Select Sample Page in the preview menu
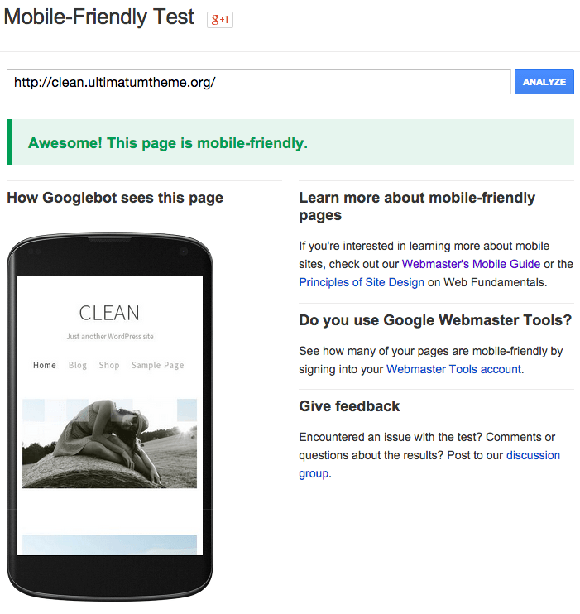 pos(157,365)
